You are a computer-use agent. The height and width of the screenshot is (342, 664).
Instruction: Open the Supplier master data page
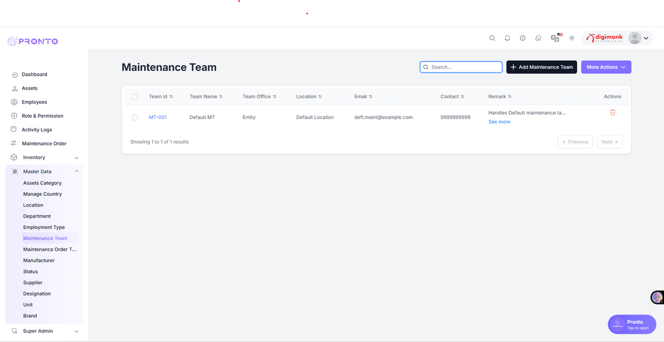(32, 282)
